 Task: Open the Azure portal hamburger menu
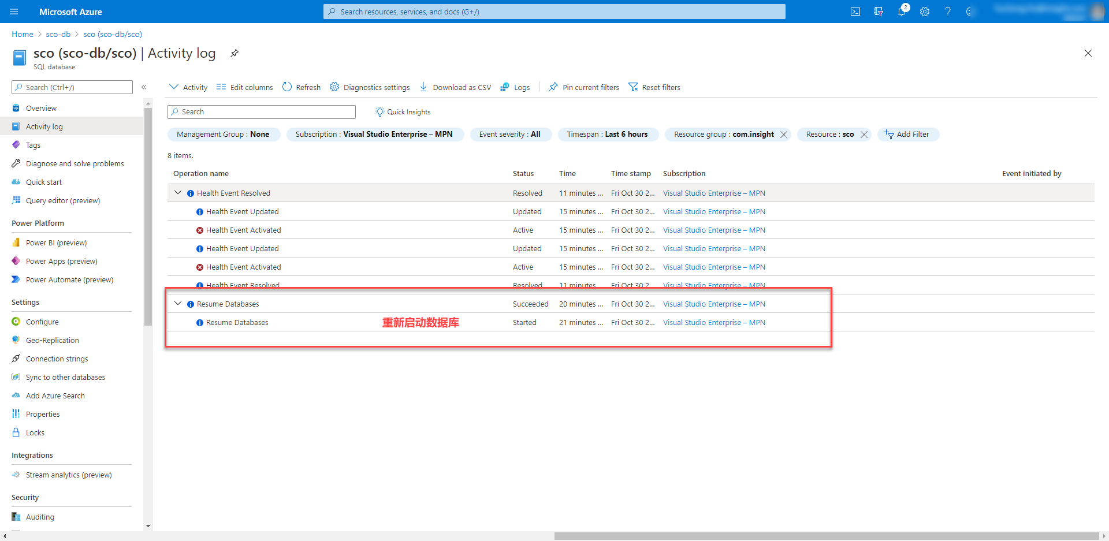pyautogui.click(x=14, y=12)
